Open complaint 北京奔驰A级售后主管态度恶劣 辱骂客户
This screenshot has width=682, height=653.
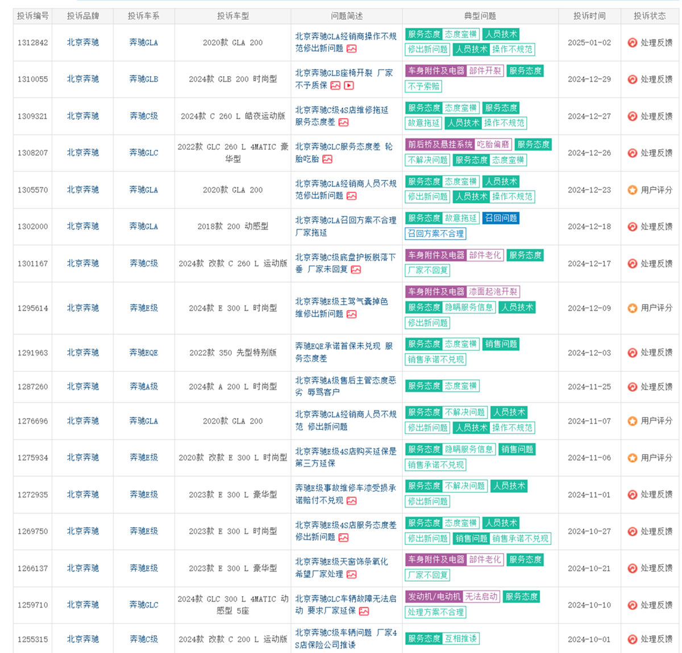point(346,387)
